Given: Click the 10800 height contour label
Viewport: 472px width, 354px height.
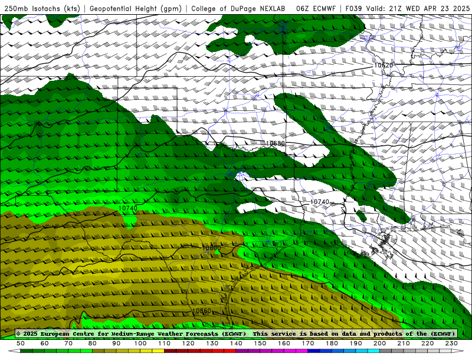Looking at the screenshot, I should [x=211, y=248].
